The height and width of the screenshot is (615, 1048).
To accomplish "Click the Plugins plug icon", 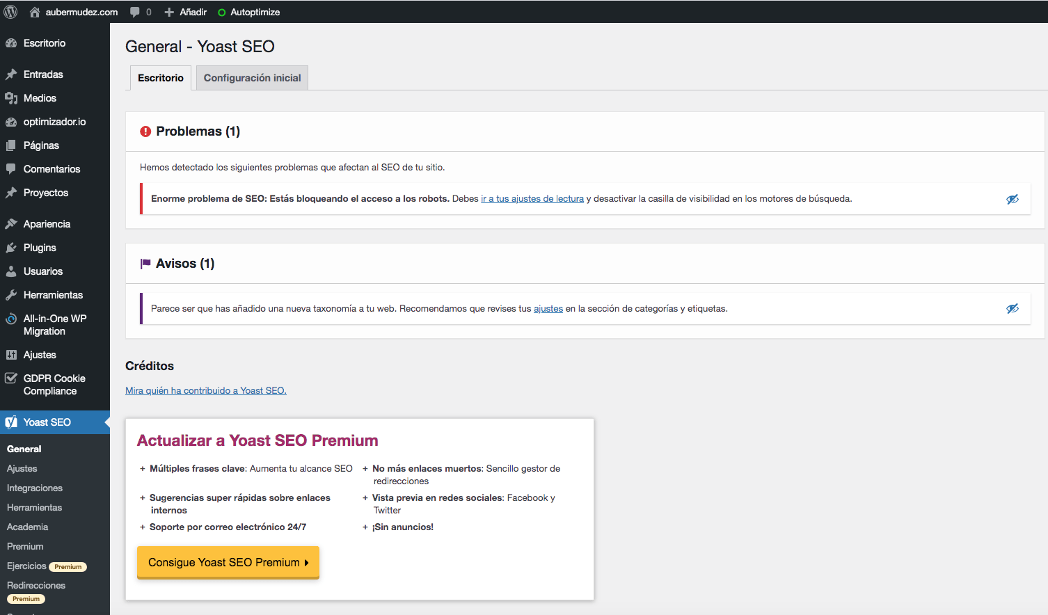I will click(x=11, y=248).
